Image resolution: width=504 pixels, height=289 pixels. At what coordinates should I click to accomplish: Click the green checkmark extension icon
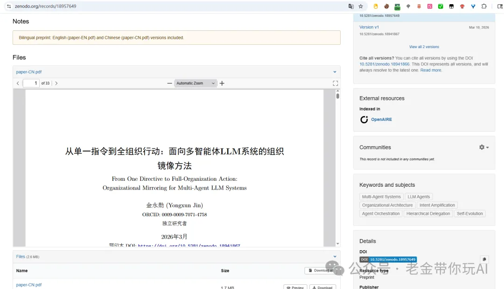(441, 6)
